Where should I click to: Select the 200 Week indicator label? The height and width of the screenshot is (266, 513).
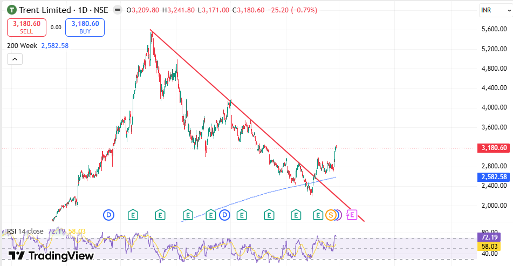click(x=22, y=46)
